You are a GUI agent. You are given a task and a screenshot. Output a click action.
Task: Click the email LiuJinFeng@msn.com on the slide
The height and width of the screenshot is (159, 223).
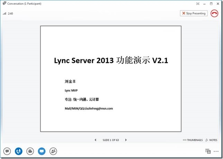[99, 108]
